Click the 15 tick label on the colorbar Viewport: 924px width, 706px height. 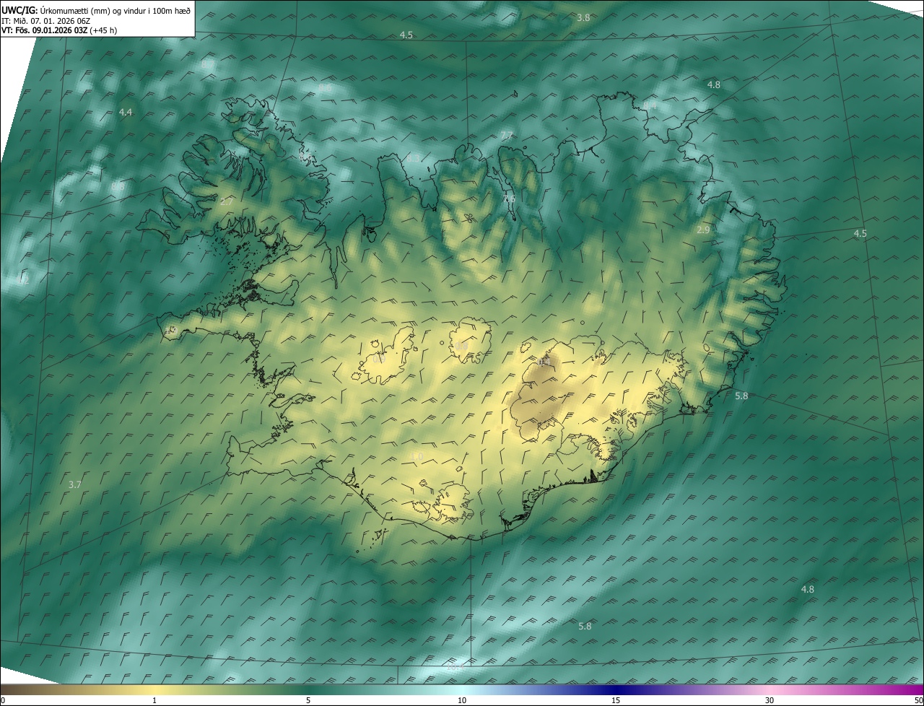[x=616, y=700]
